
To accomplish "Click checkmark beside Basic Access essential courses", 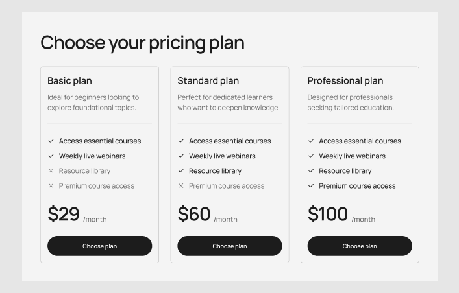I will click(51, 141).
